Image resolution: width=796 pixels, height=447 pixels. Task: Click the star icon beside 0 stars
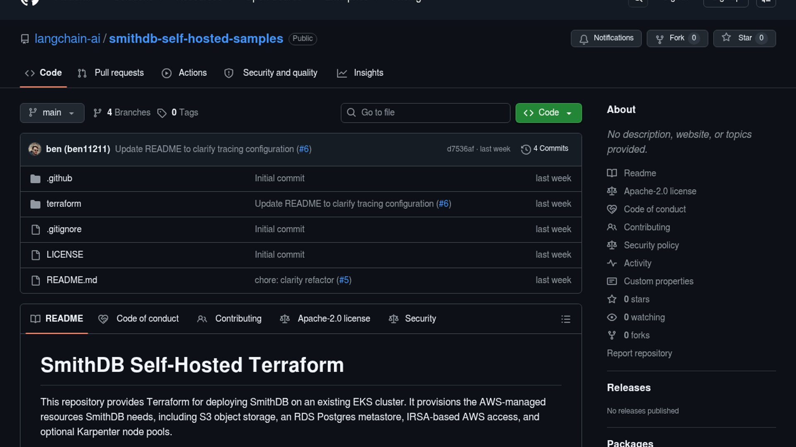point(612,299)
